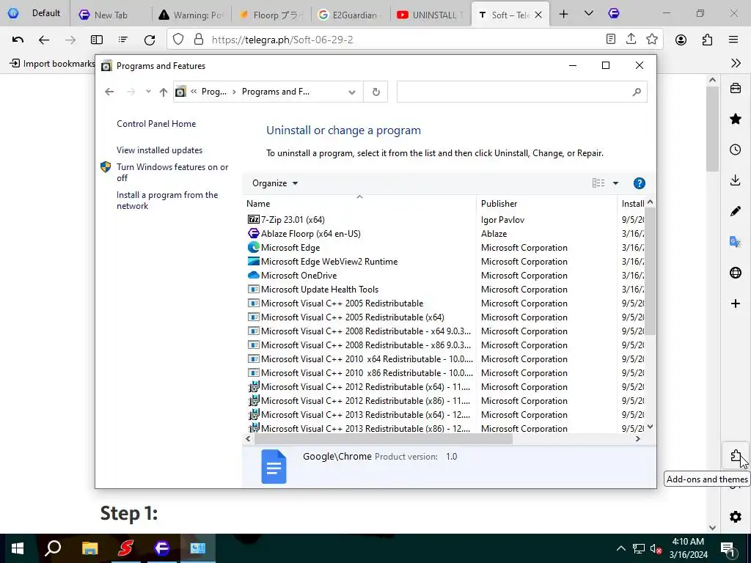751x563 pixels.
Task: Open Add-ons and themes sidebar icon
Action: tap(736, 456)
